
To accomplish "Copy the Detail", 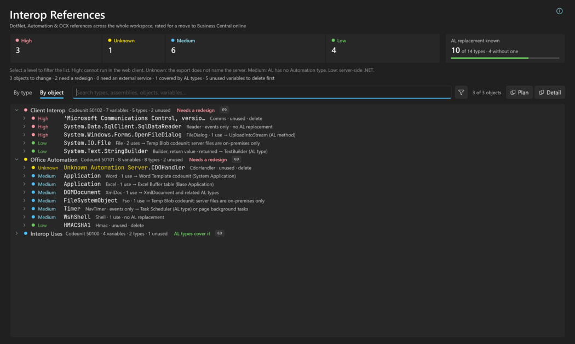I will point(550,93).
